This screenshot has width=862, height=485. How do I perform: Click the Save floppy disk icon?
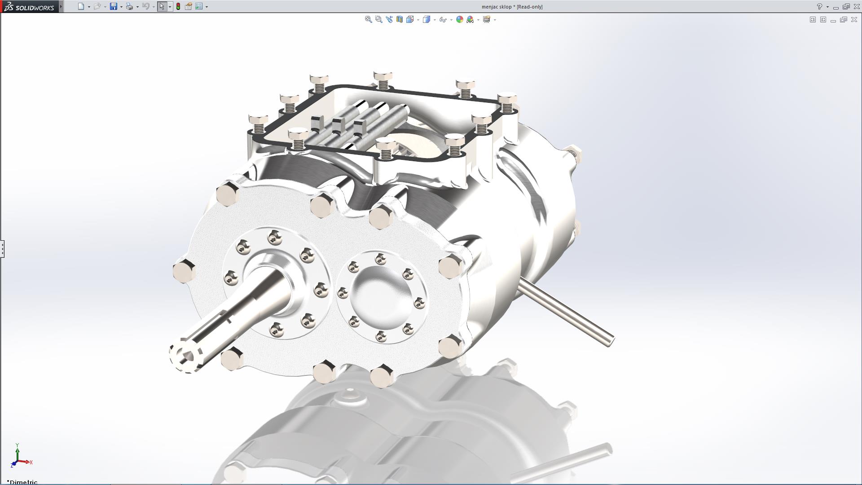click(114, 6)
